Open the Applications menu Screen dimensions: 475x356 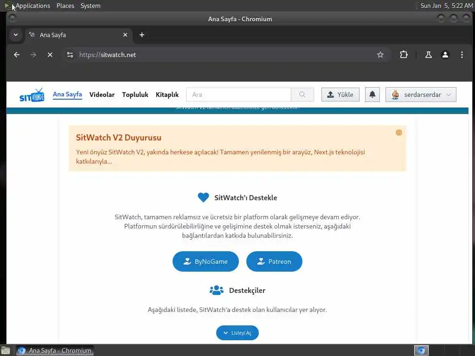pos(33,6)
